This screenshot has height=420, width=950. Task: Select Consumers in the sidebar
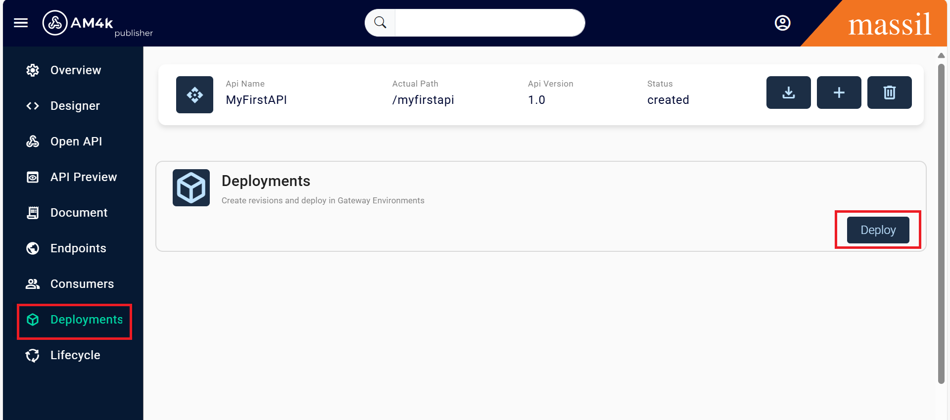coord(82,284)
